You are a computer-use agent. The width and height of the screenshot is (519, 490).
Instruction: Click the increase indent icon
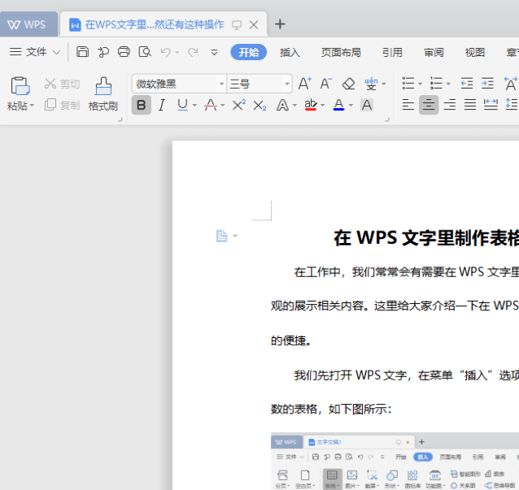point(487,83)
